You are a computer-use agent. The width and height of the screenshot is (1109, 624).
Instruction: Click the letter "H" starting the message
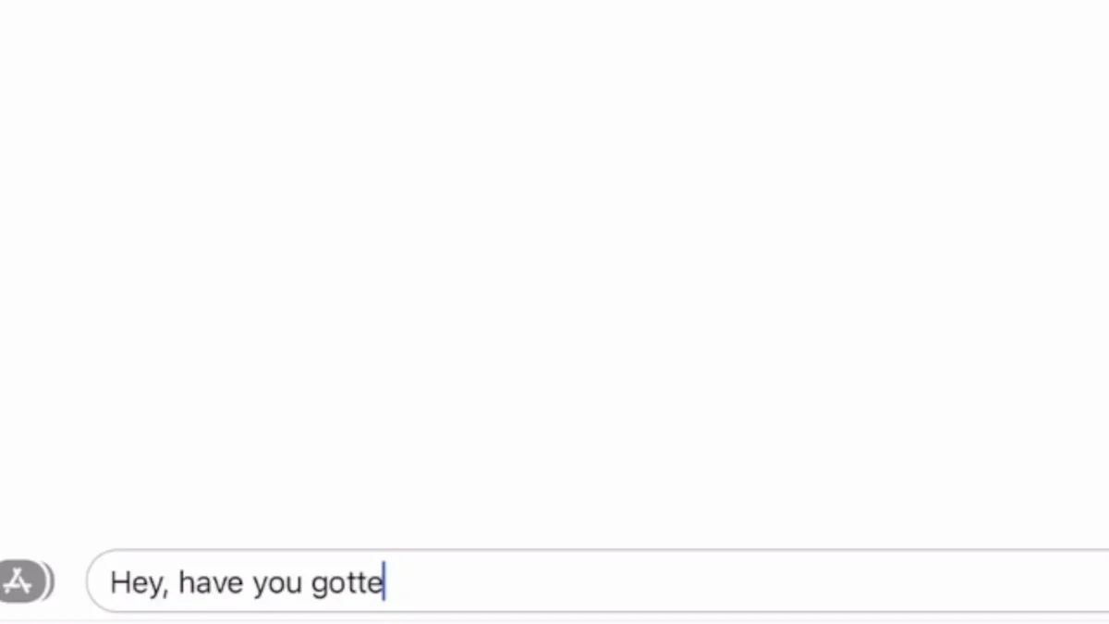(x=120, y=581)
